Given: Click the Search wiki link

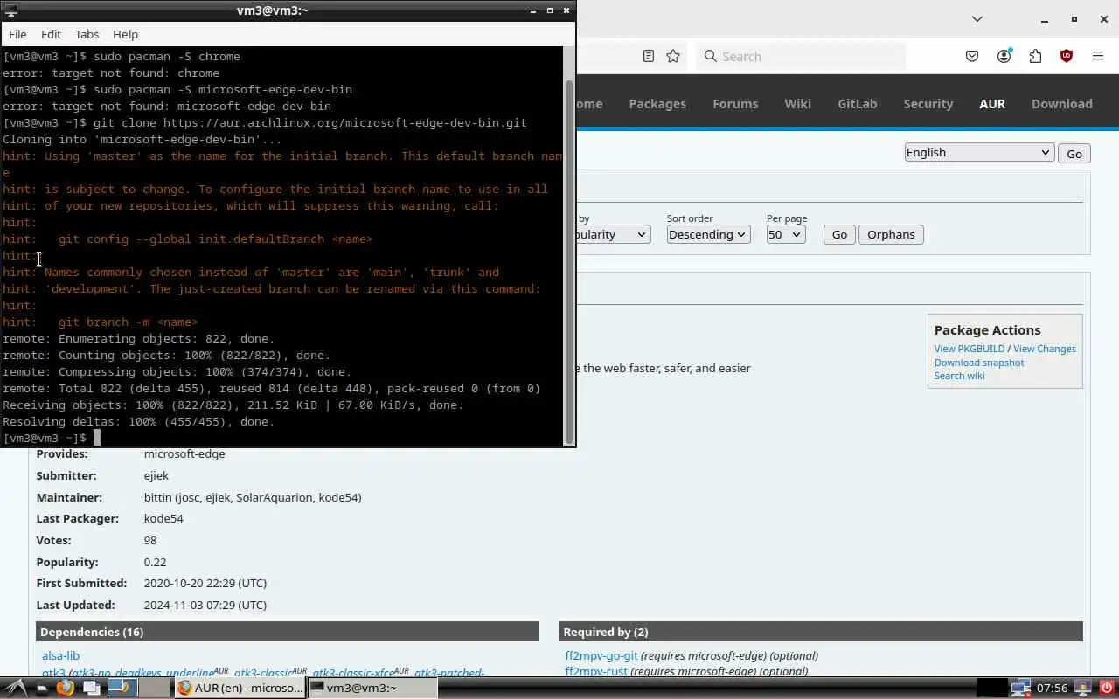Looking at the screenshot, I should pos(959,376).
